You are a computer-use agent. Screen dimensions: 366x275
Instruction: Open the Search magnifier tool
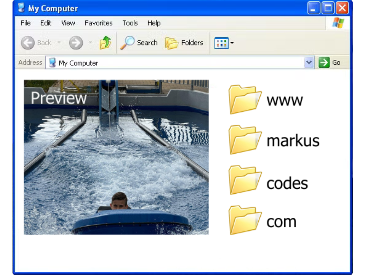[127, 43]
